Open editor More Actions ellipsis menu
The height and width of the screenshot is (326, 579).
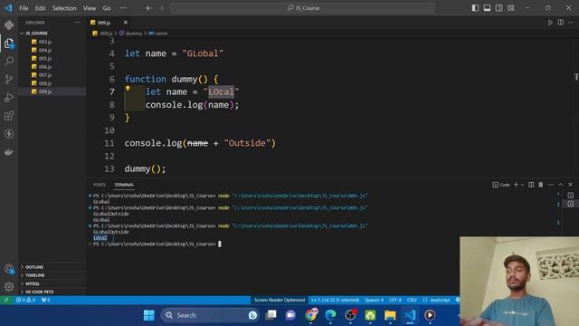coord(571,23)
